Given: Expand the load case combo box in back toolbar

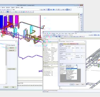Looking at the screenshot, I should click(40, 10).
